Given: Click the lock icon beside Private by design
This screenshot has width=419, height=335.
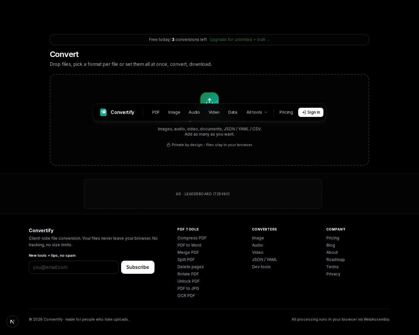Looking at the screenshot, I should coord(169,145).
